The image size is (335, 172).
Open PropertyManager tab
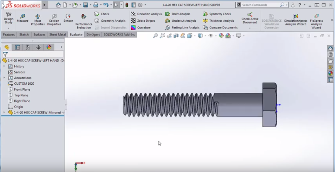tap(17, 47)
